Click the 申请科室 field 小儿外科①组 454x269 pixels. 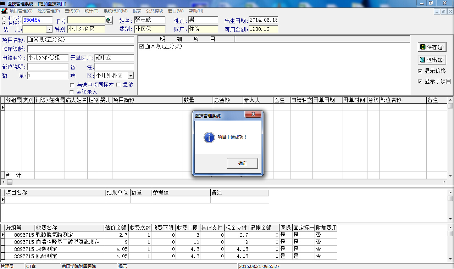48,58
